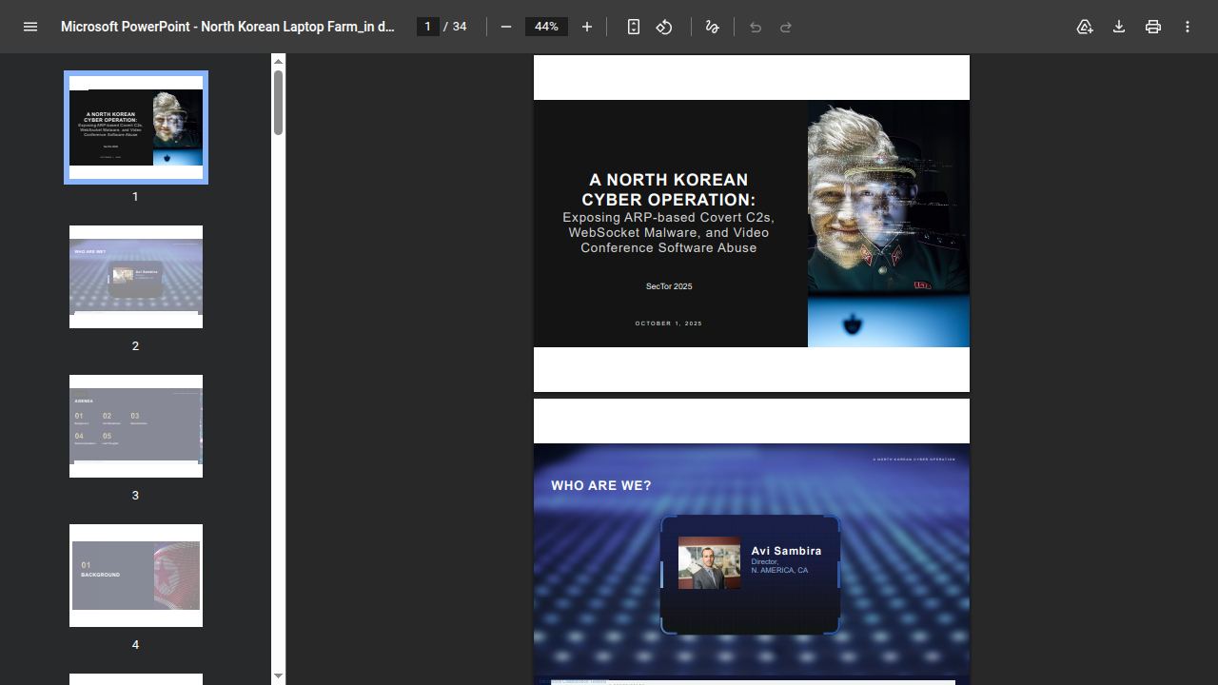1218x685 pixels.
Task: Click the redo arrow icon
Action: (x=786, y=27)
